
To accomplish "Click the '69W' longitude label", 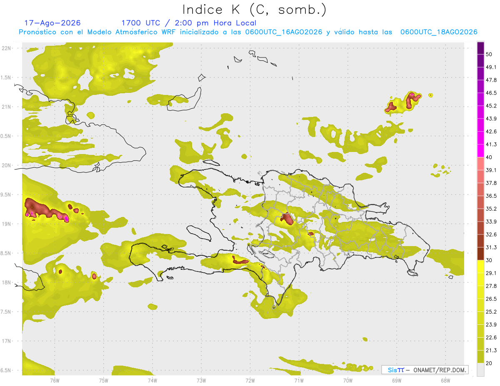I will [x=397, y=381].
